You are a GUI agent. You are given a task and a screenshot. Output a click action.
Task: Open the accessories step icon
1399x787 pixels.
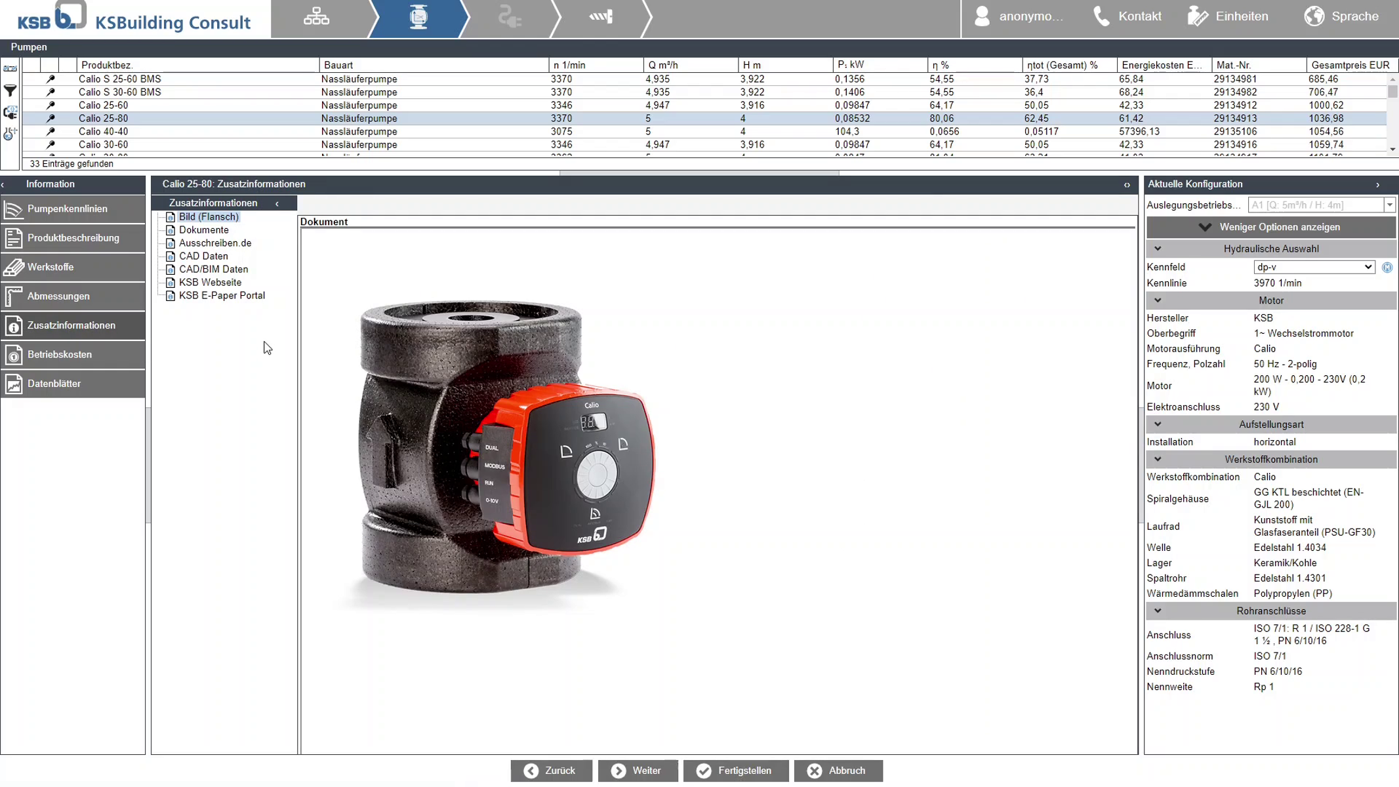[510, 17]
